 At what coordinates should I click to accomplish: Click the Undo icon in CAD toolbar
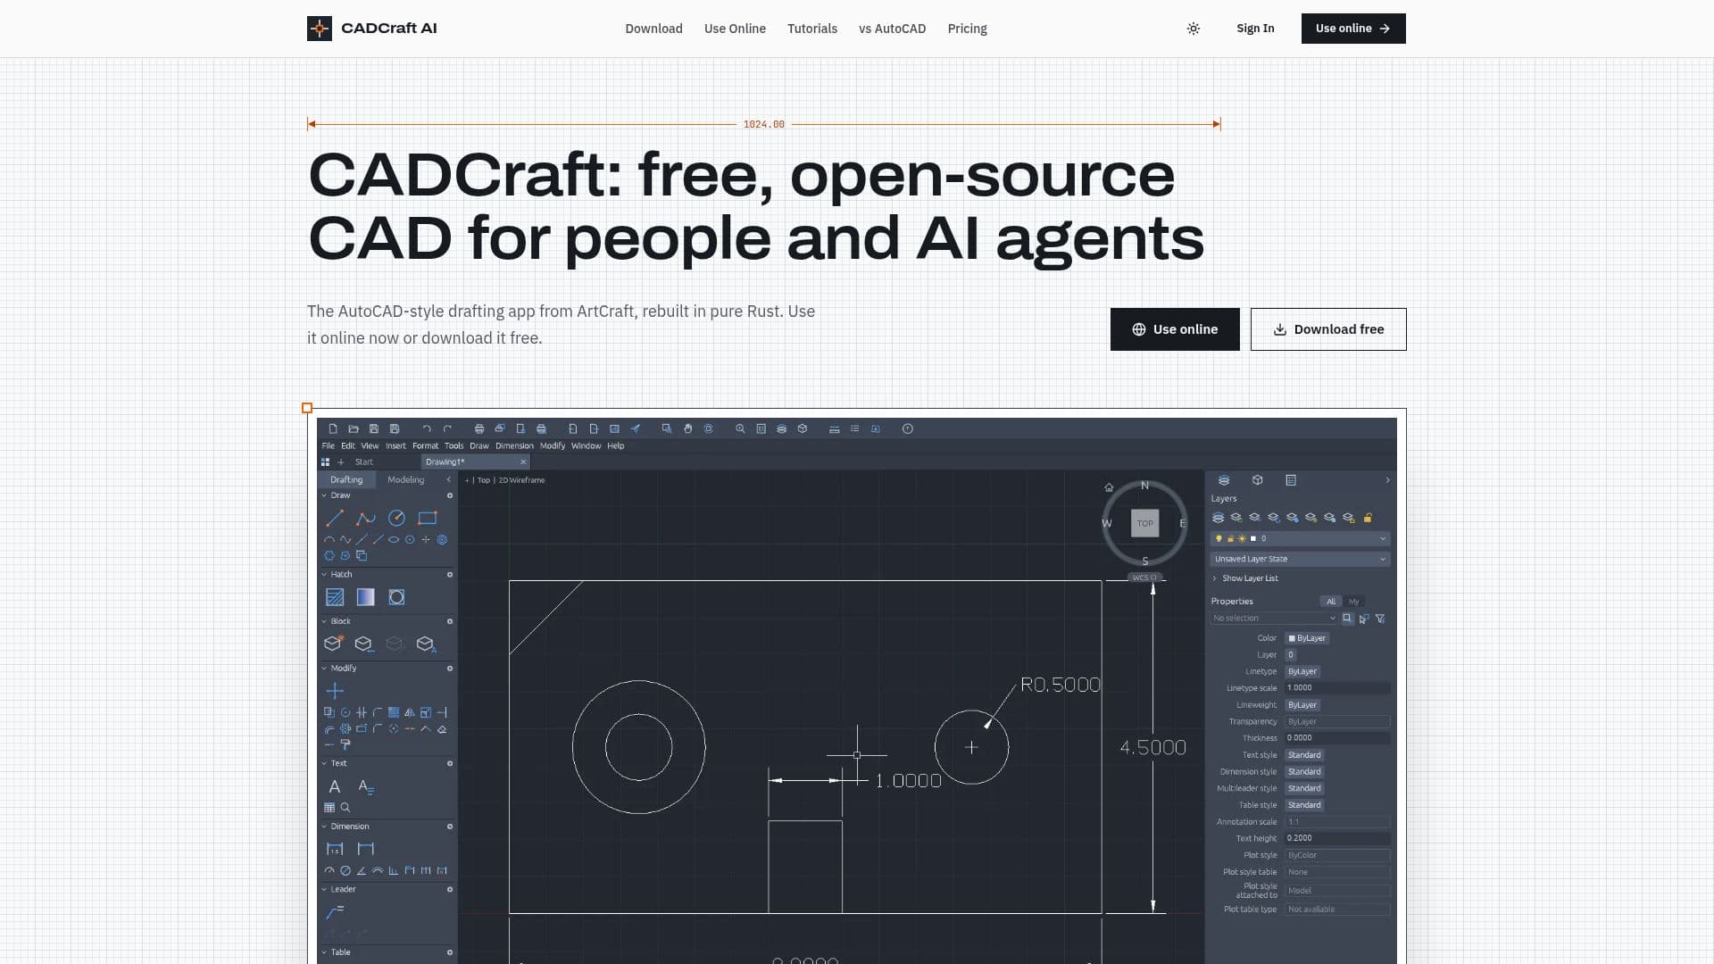point(427,429)
